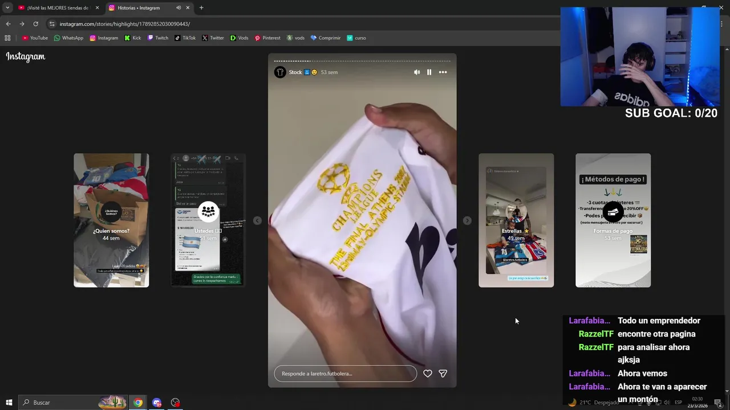Click the site information icon in address bar
This screenshot has height=410, width=730.
pos(52,24)
